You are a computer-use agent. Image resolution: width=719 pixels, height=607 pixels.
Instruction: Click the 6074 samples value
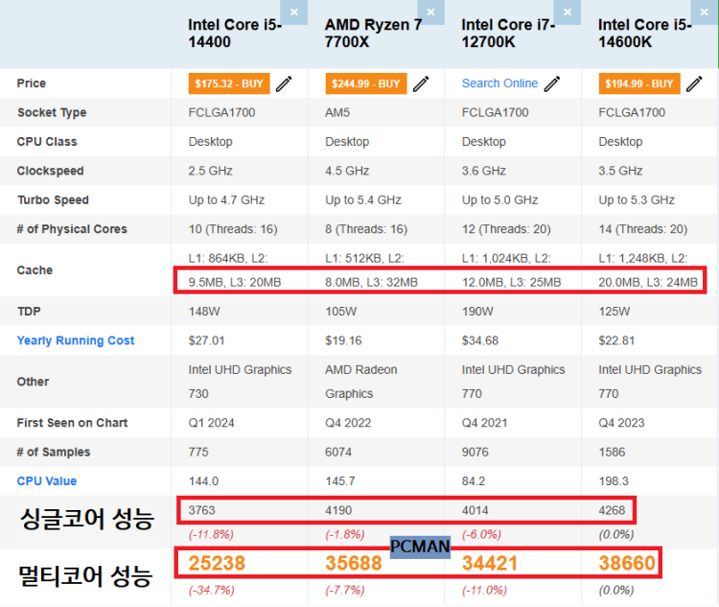(x=338, y=452)
